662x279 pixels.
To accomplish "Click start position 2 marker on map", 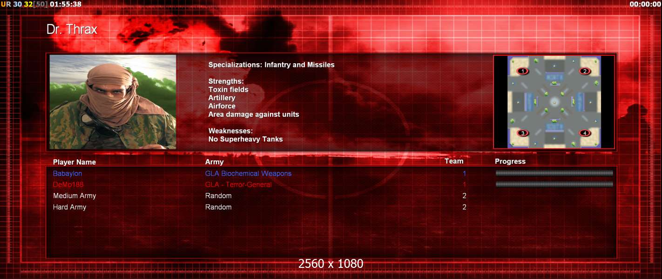I will point(585,71).
